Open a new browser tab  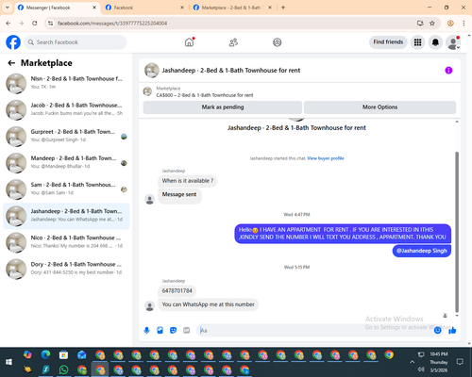coord(283,8)
